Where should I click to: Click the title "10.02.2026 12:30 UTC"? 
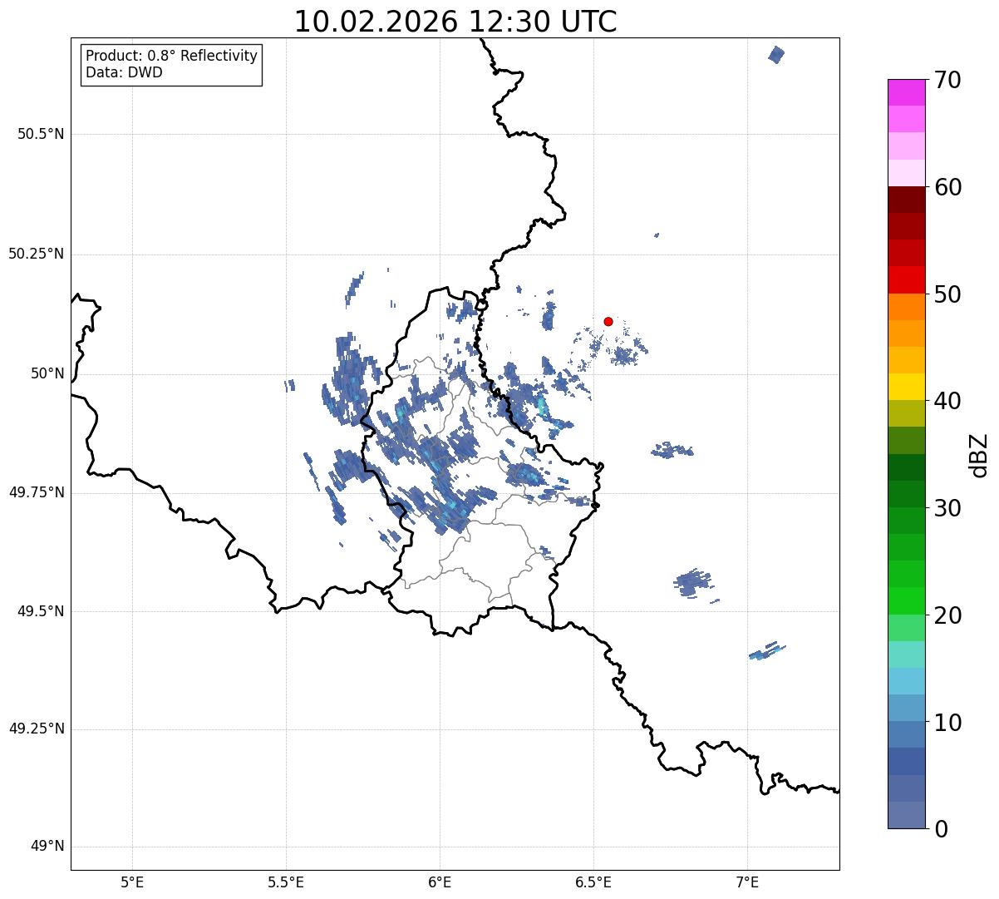(x=455, y=22)
